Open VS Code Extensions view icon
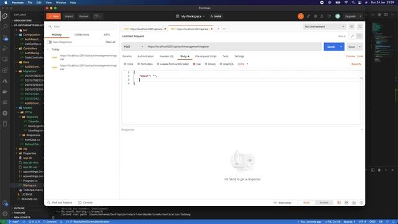The image size is (398, 224). pyautogui.click(x=5, y=70)
